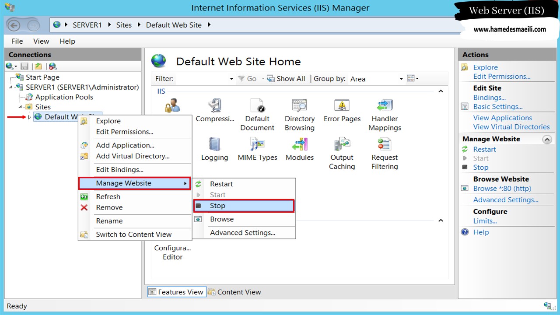
Task: Click the IIS Manager title bar app icon
Action: point(10,7)
